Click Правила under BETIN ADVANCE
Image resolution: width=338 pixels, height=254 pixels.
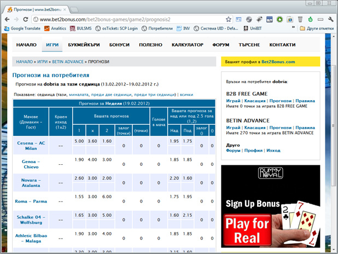pos(305,128)
